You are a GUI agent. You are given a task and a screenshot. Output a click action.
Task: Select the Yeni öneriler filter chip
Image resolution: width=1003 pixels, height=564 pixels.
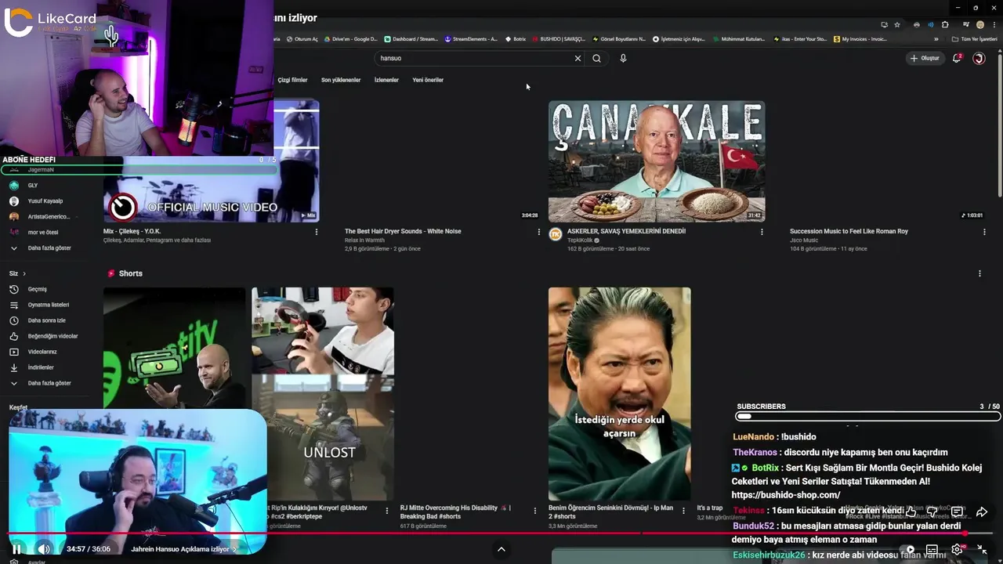[428, 80]
